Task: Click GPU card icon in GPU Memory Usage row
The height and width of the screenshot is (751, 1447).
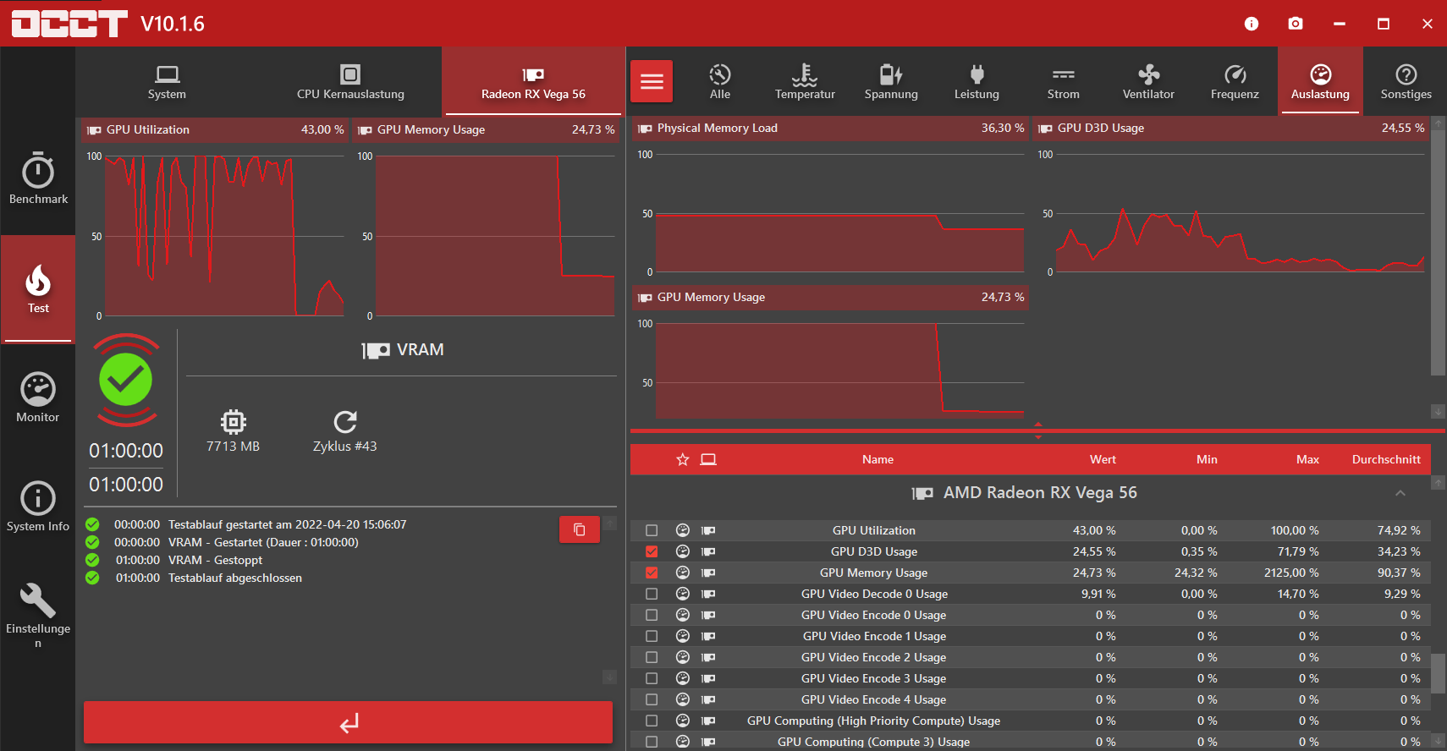Action: [x=708, y=573]
